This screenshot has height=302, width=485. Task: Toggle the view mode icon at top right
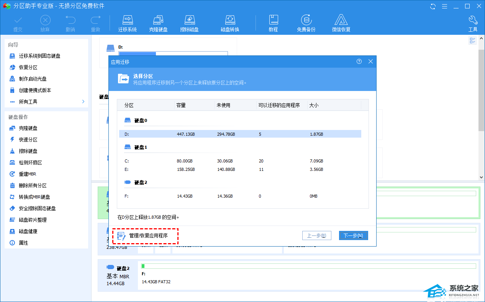[x=472, y=41]
